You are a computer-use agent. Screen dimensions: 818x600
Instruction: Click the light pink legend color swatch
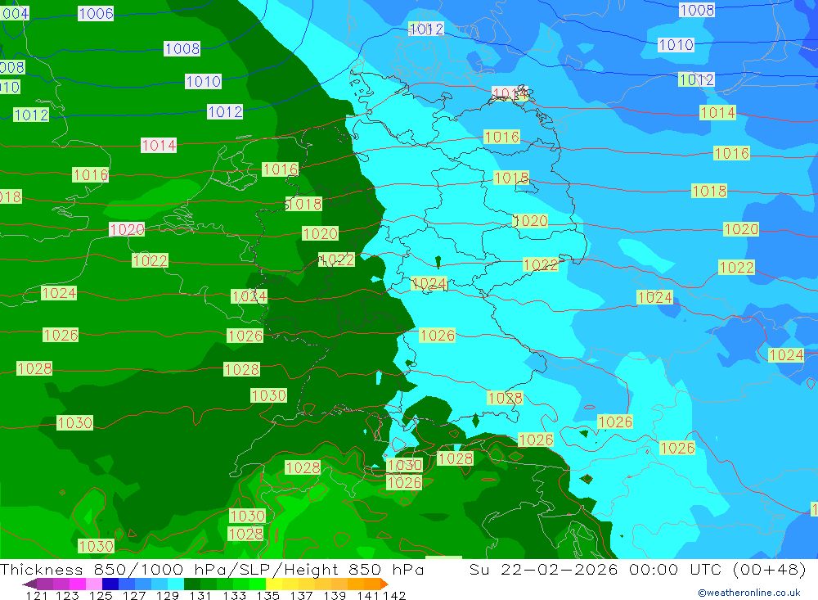point(94,584)
